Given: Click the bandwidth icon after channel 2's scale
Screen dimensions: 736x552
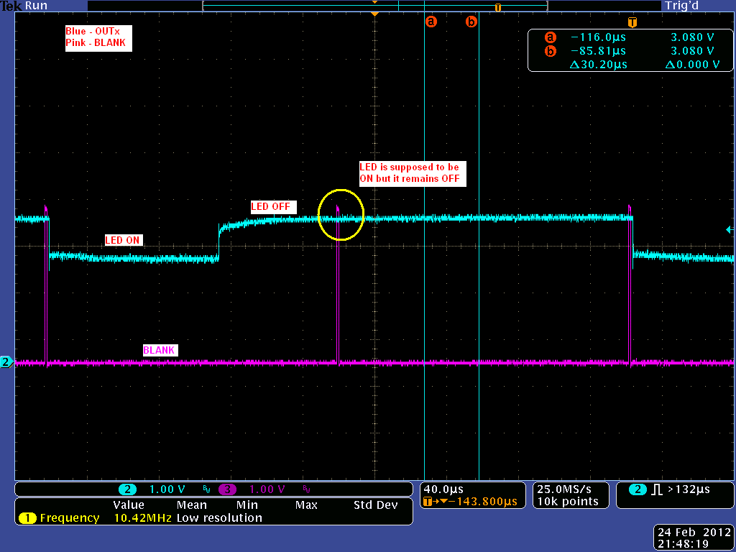Looking at the screenshot, I should point(207,490).
